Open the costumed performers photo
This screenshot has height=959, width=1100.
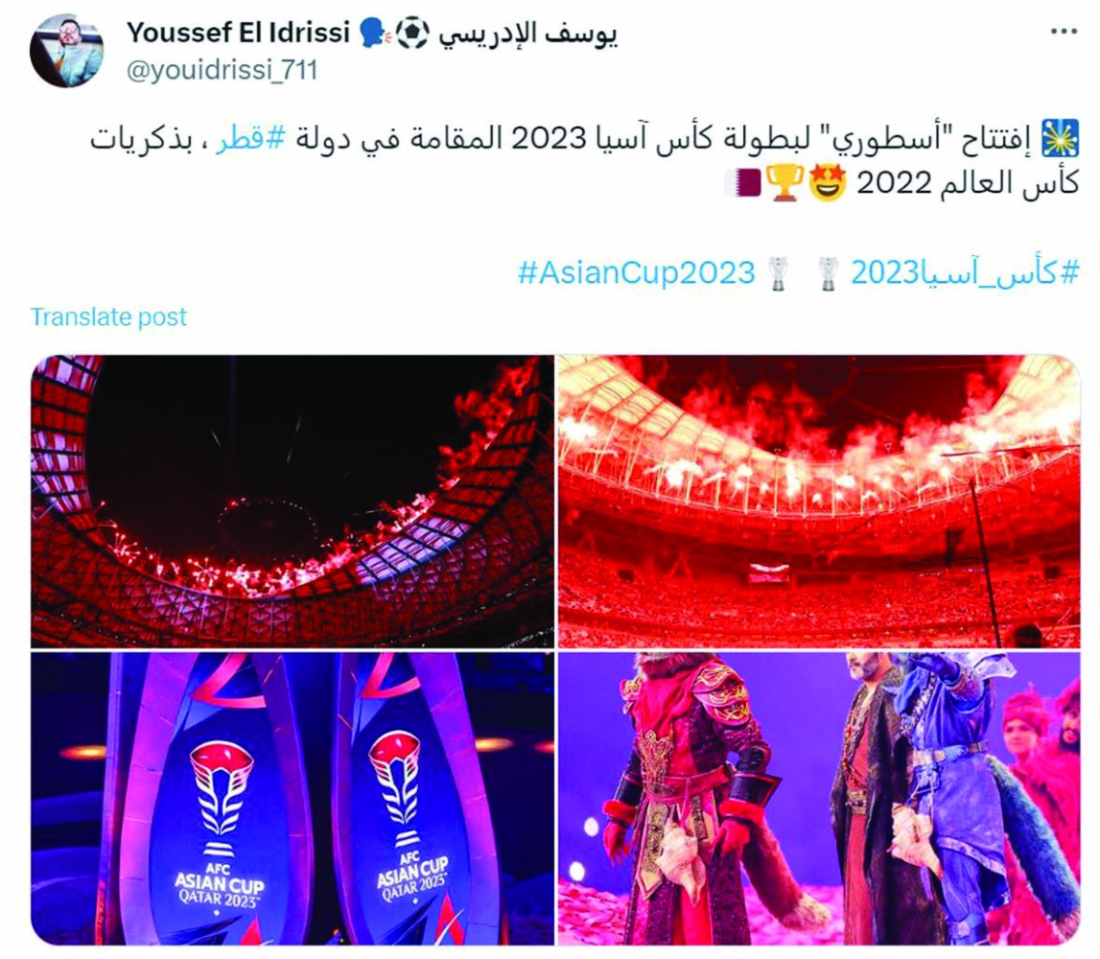coord(819,798)
